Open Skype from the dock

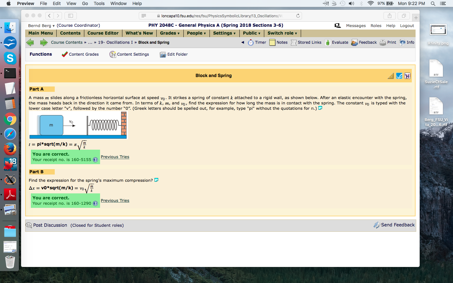pyautogui.click(x=10, y=58)
